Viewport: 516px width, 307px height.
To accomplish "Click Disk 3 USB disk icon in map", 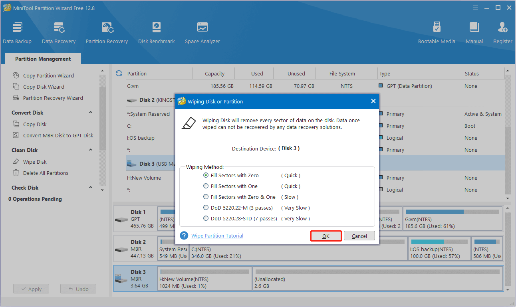I will (x=121, y=279).
